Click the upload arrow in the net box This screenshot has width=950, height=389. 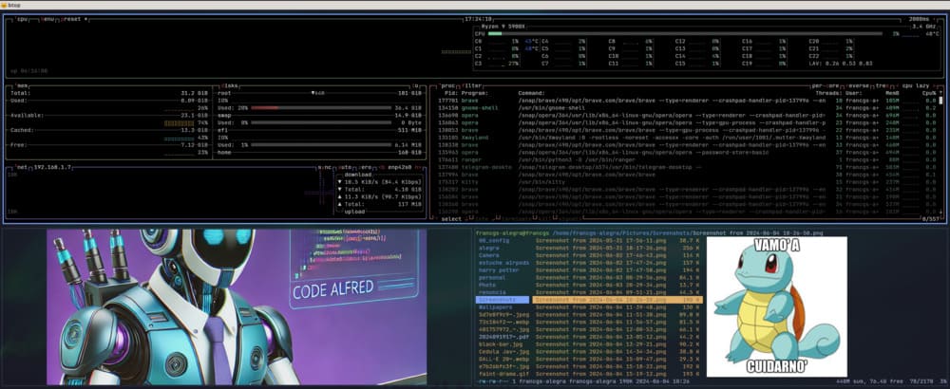coord(339,196)
